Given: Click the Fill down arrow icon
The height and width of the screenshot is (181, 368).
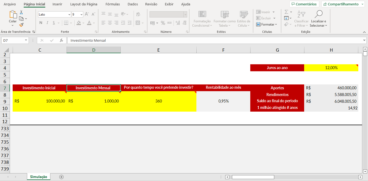Looking at the screenshot, I should click(x=286, y=18).
